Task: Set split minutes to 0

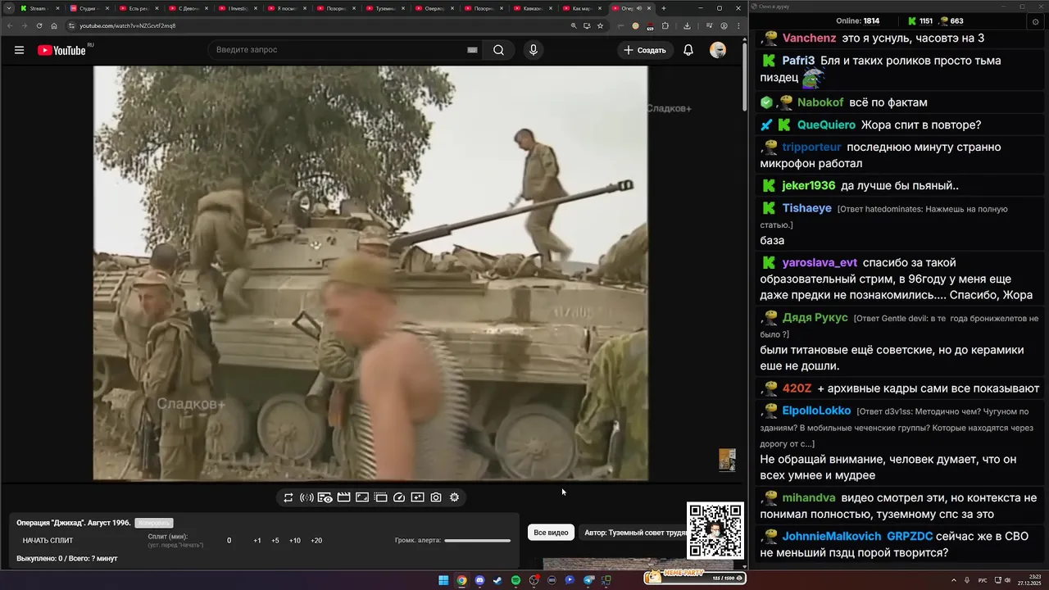Action: click(x=229, y=541)
